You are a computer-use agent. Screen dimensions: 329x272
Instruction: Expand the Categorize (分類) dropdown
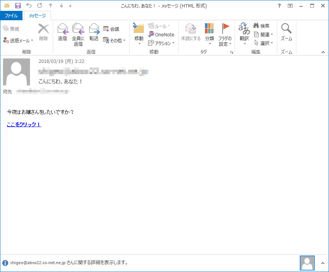tap(209, 34)
